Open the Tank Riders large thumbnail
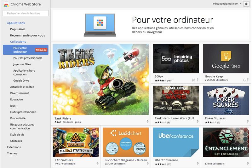The image size is (252, 168). tap(101, 79)
